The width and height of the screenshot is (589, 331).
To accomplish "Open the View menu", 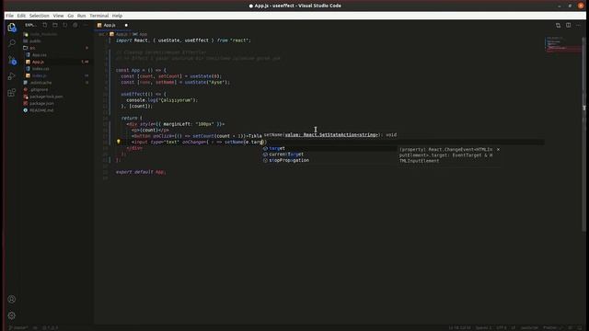I will coord(58,16).
